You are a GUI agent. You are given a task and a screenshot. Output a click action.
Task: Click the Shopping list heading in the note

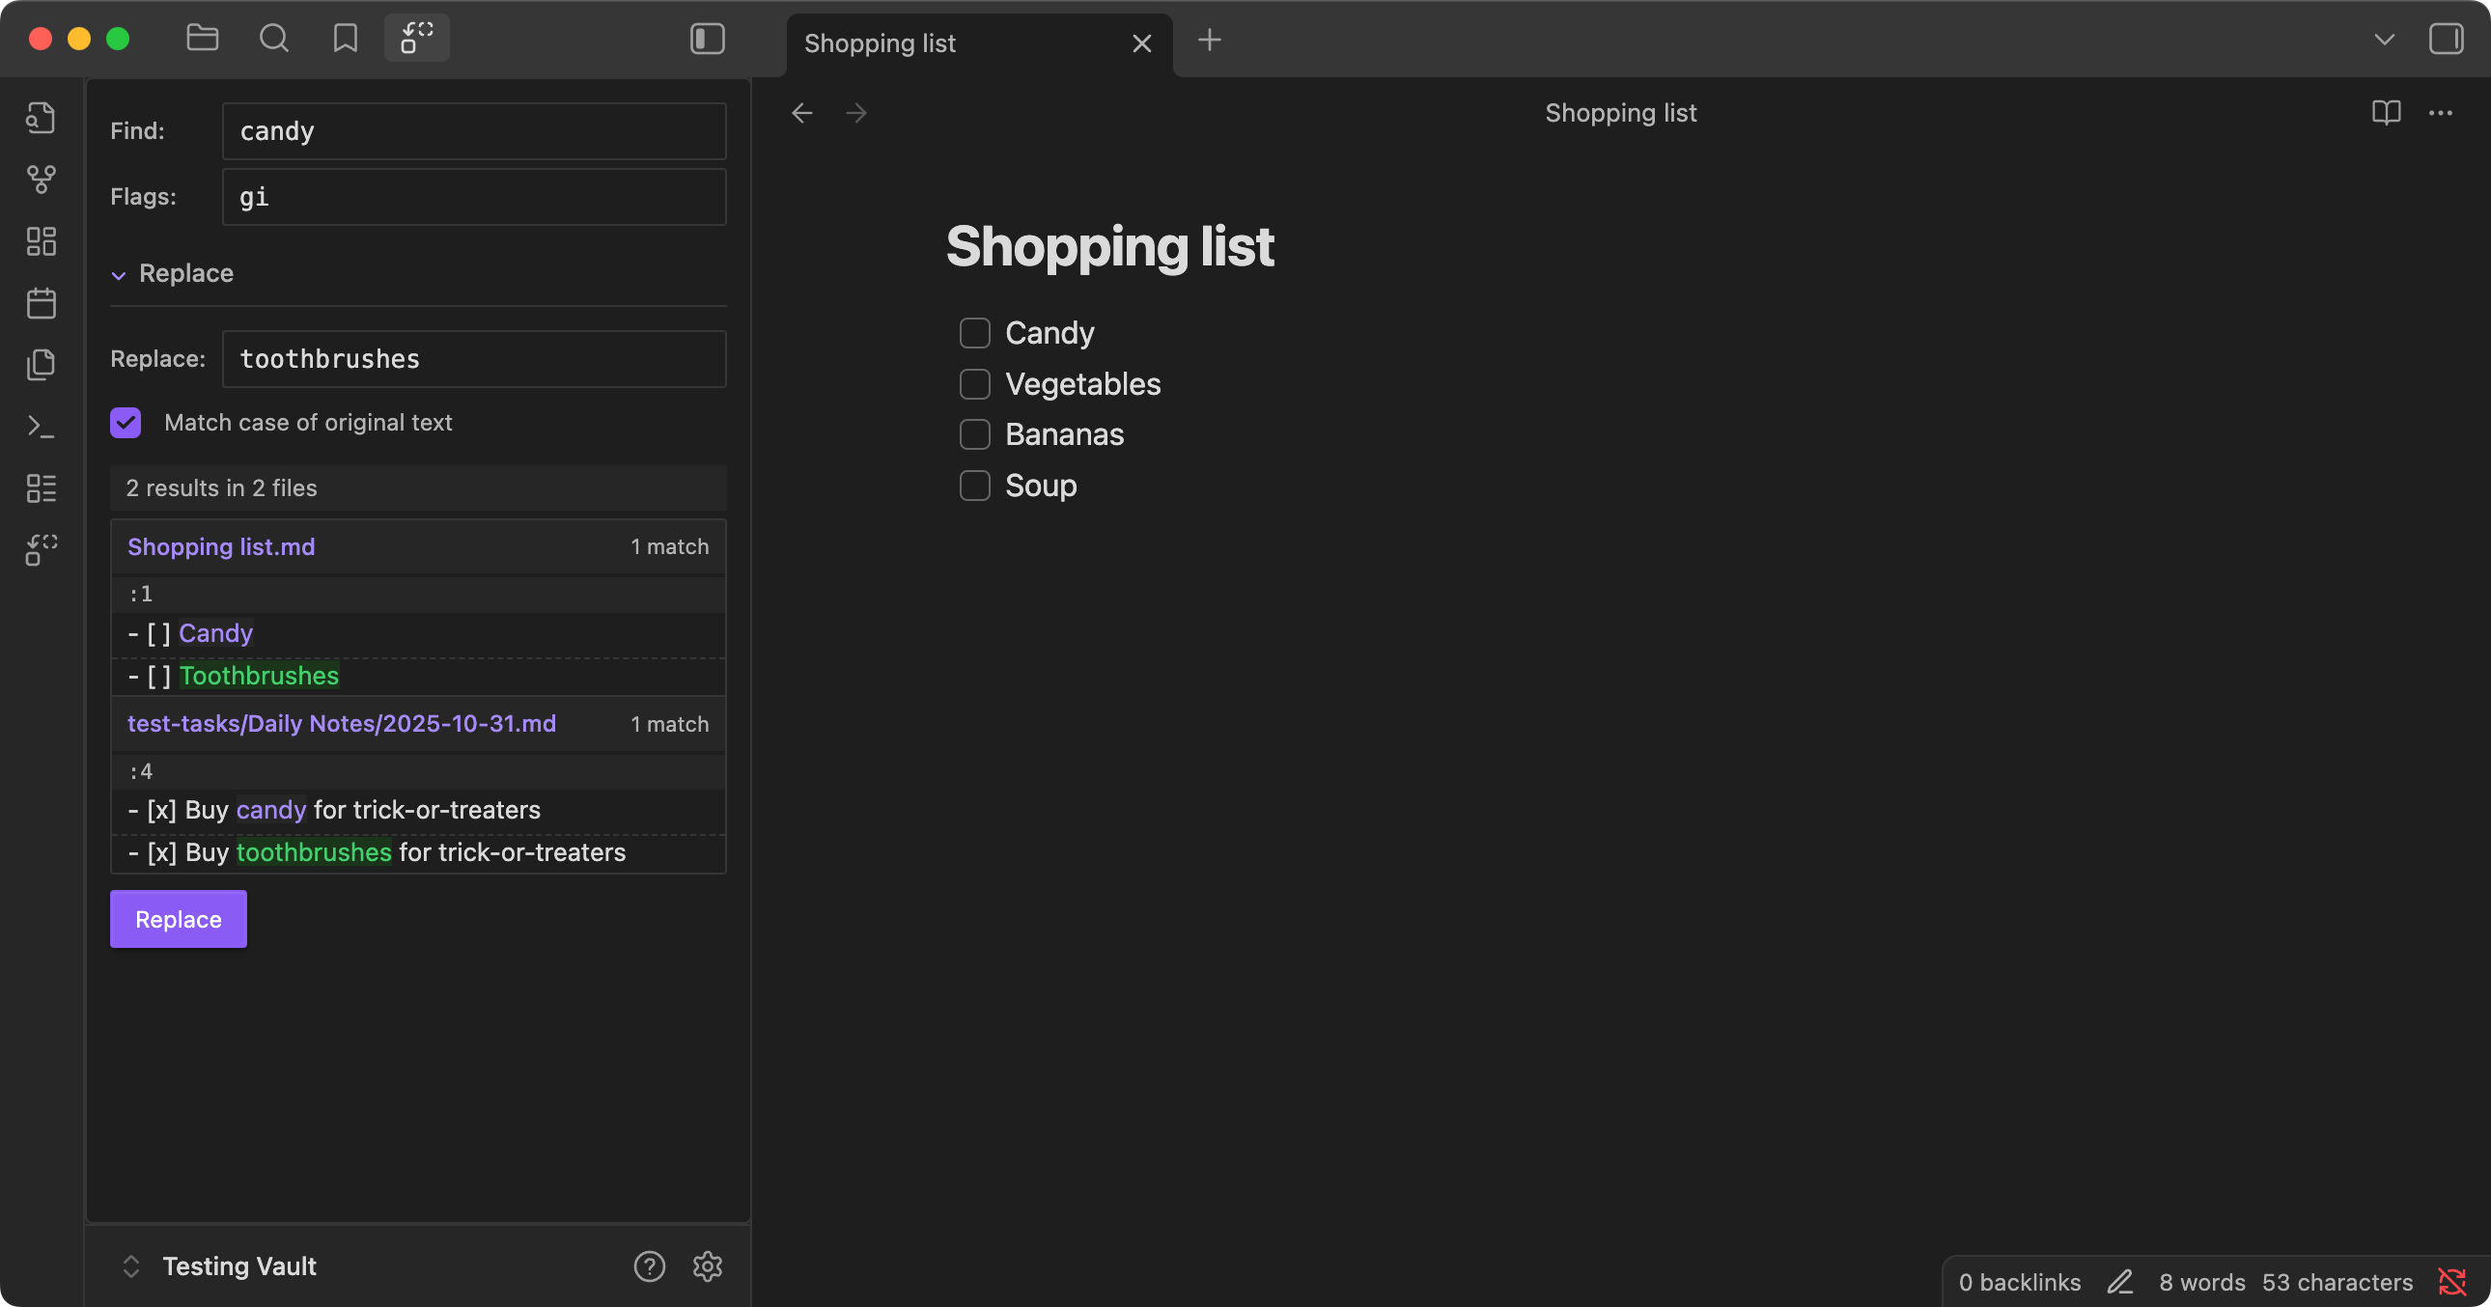(x=1110, y=245)
